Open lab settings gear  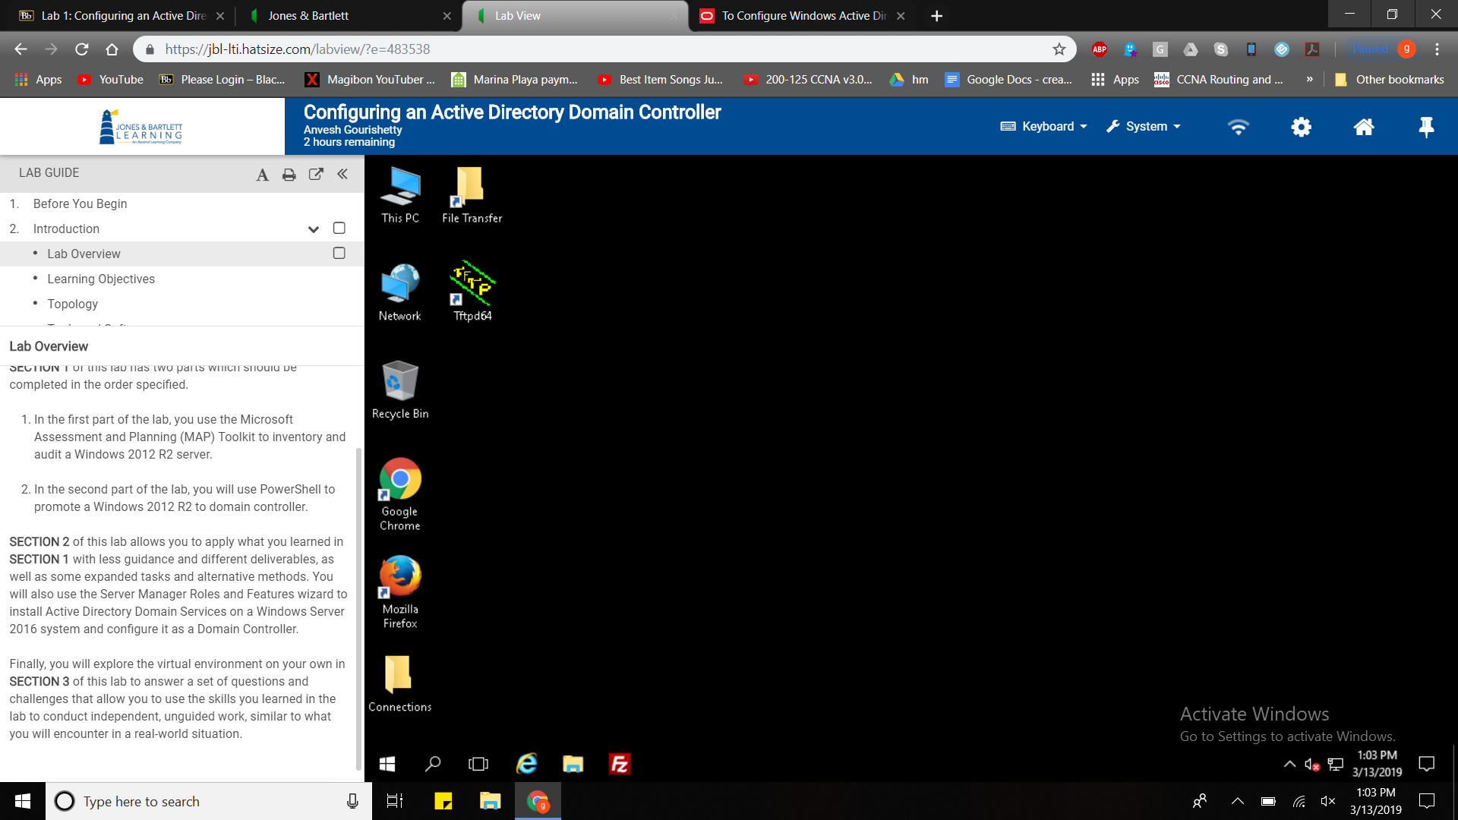[x=1301, y=127]
